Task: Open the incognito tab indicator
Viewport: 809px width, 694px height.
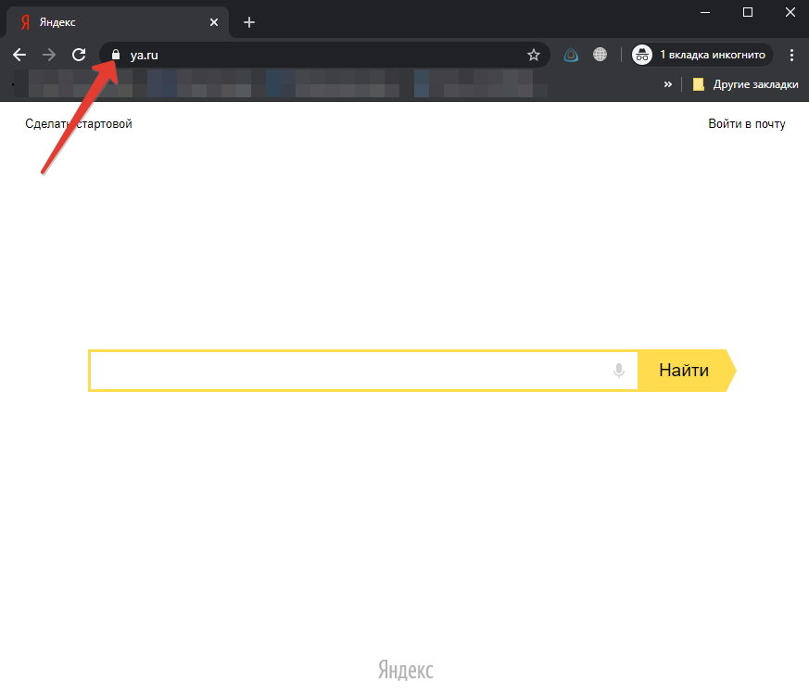Action: [x=701, y=56]
